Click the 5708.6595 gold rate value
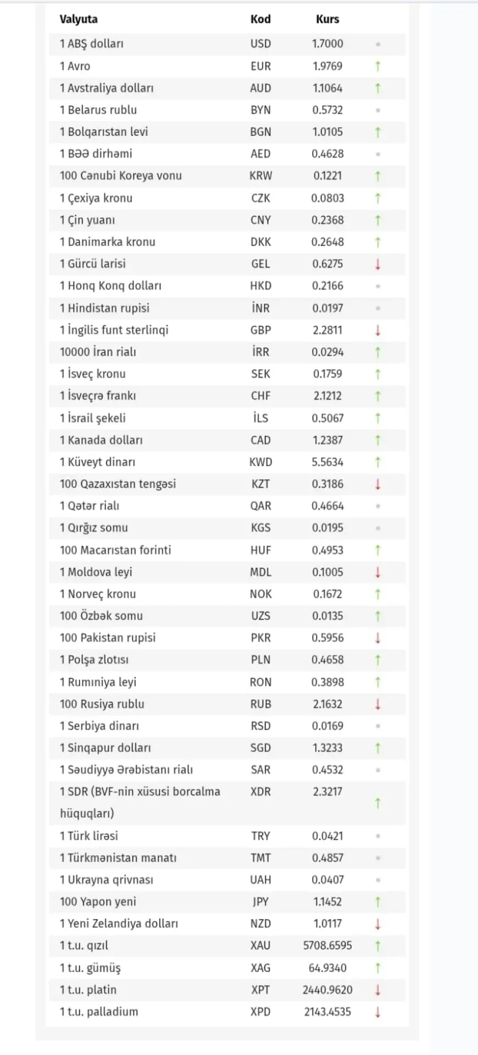Viewport: 478px width, 1055px height. [x=327, y=946]
